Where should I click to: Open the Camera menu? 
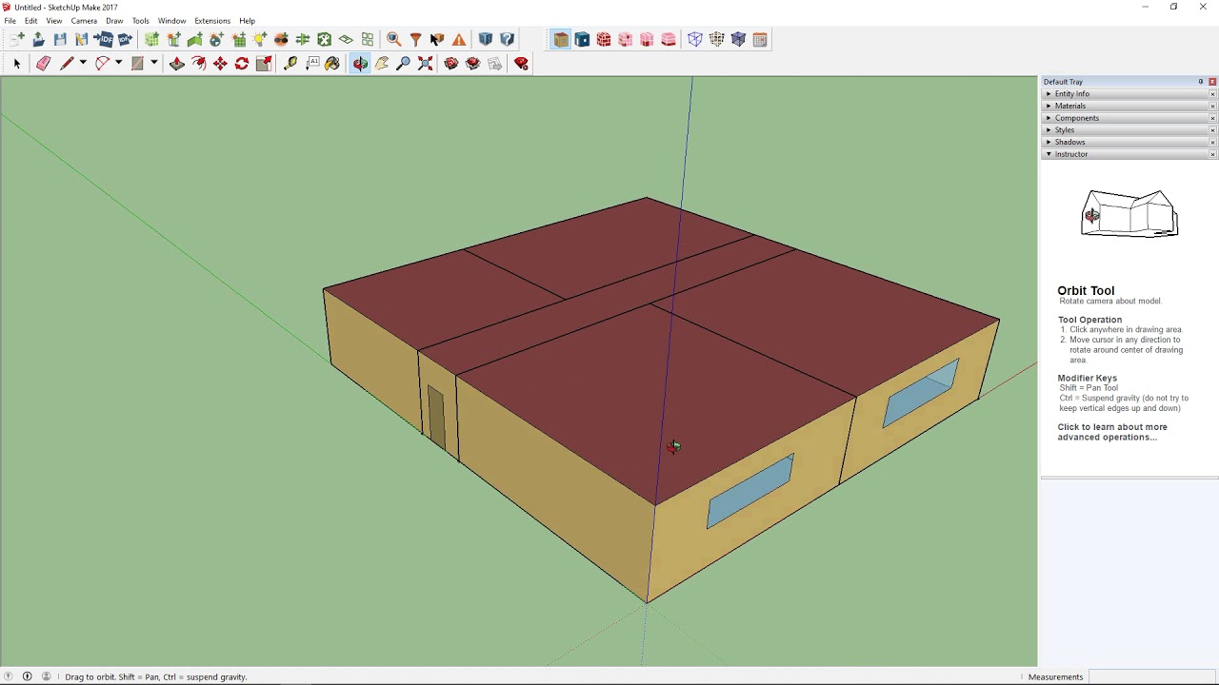pyautogui.click(x=84, y=21)
